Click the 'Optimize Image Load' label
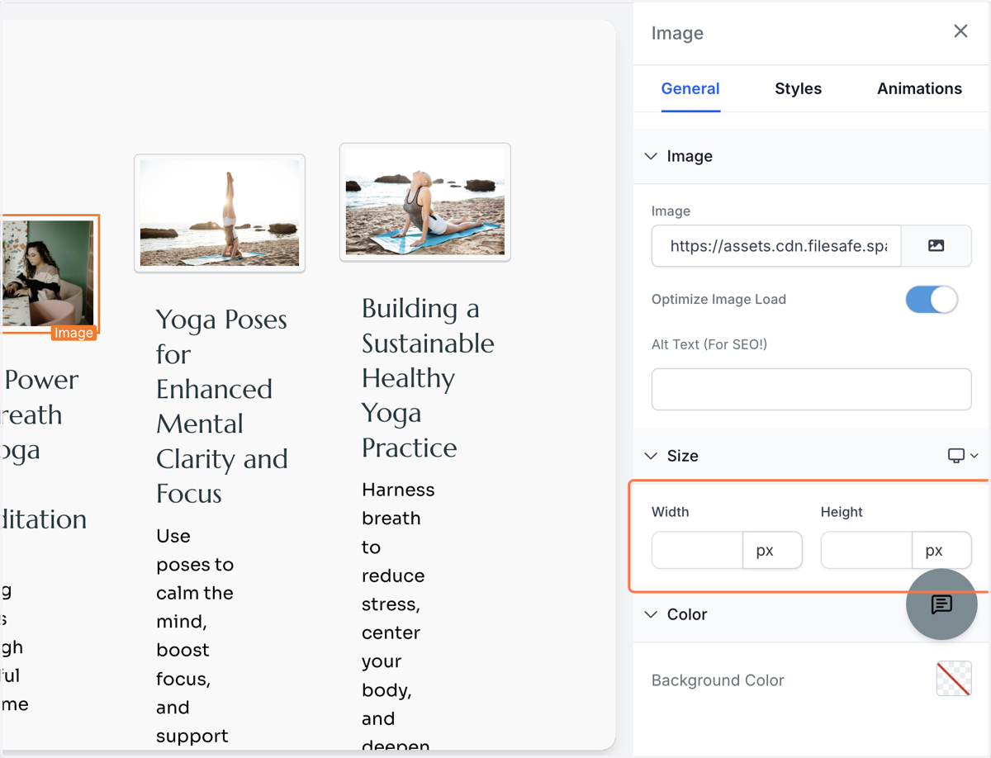This screenshot has width=991, height=758. tap(718, 299)
